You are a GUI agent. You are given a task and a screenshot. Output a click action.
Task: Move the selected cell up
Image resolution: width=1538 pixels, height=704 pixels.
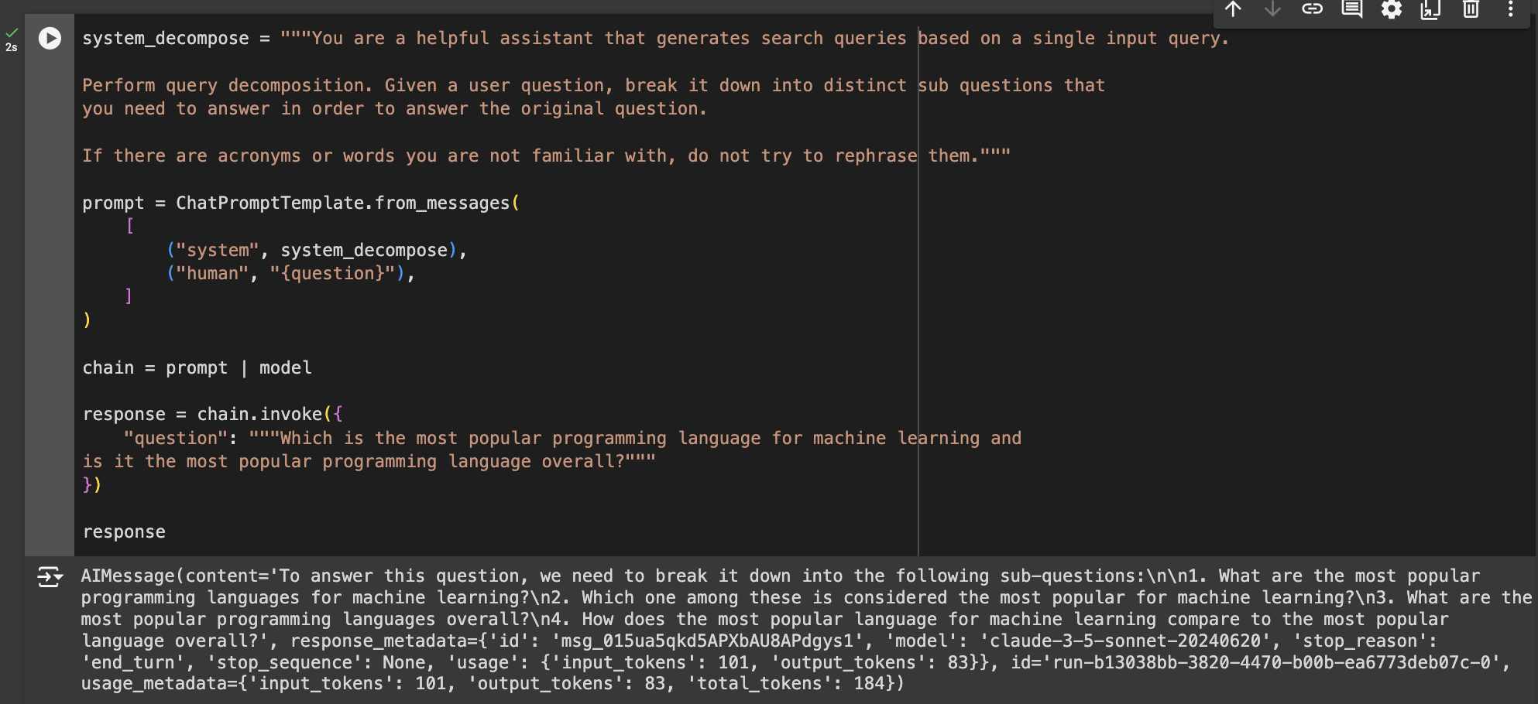(x=1233, y=10)
